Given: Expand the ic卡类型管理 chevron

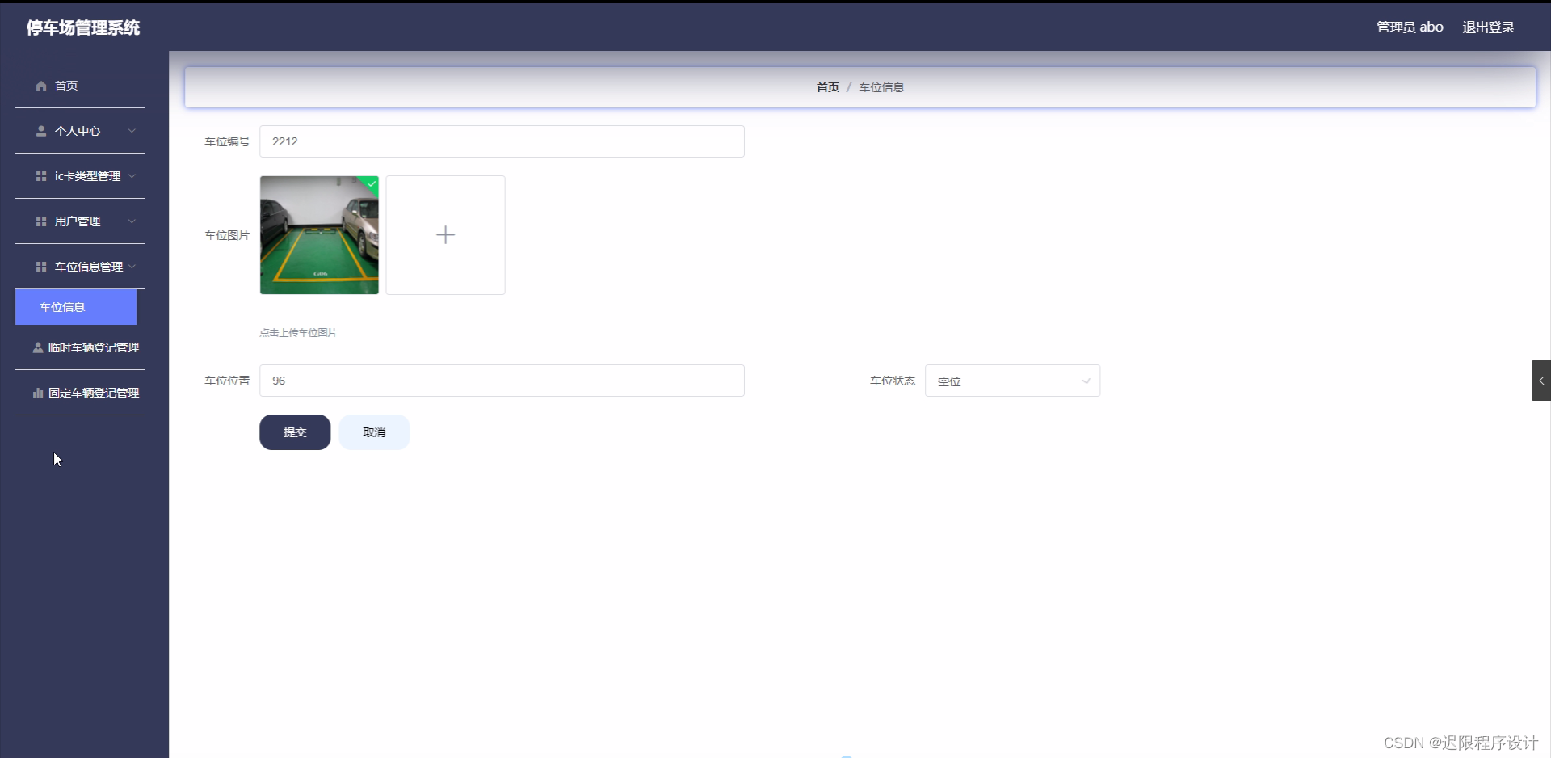Looking at the screenshot, I should coord(132,176).
